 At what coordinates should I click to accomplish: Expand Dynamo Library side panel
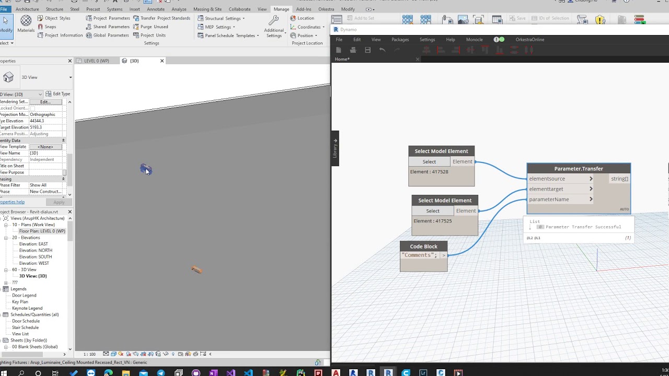[335, 148]
